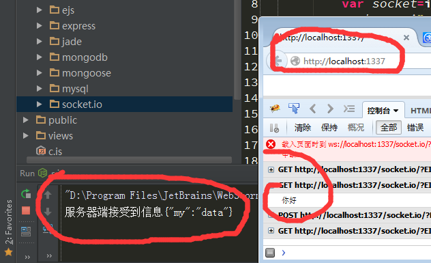
Task: Select the public folder icon
Action: [x=41, y=120]
